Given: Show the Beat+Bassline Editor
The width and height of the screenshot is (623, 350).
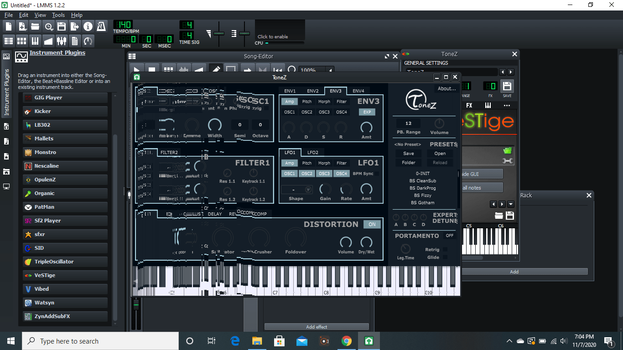Looking at the screenshot, I should 21,41.
